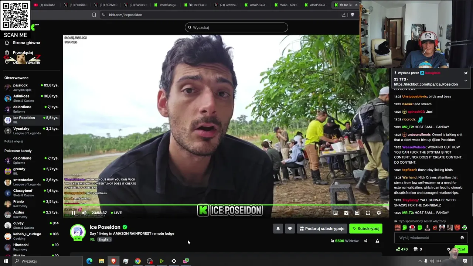The width and height of the screenshot is (473, 266).
Task: Open AdinRoss channel in sidebar
Action: click(x=31, y=98)
